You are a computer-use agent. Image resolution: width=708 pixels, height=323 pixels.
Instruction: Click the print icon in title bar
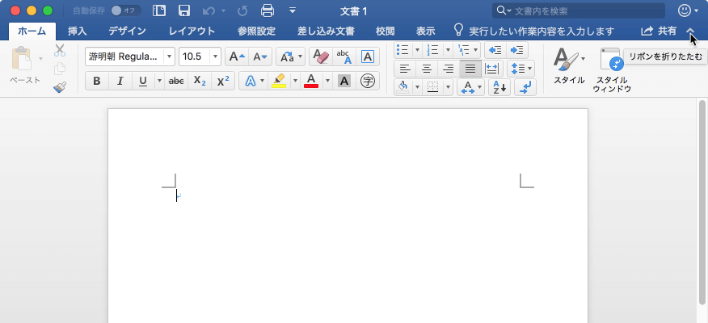[268, 10]
